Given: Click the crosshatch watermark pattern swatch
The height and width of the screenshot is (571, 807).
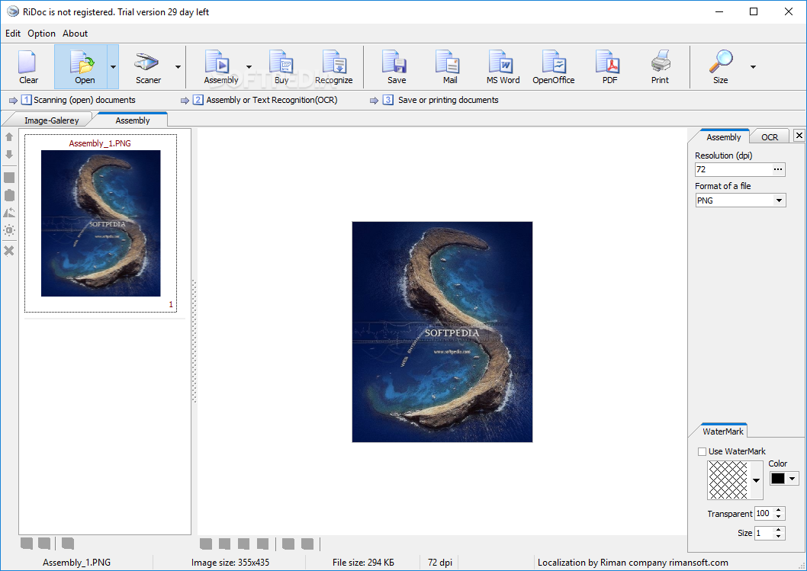Looking at the screenshot, I should click(x=728, y=480).
